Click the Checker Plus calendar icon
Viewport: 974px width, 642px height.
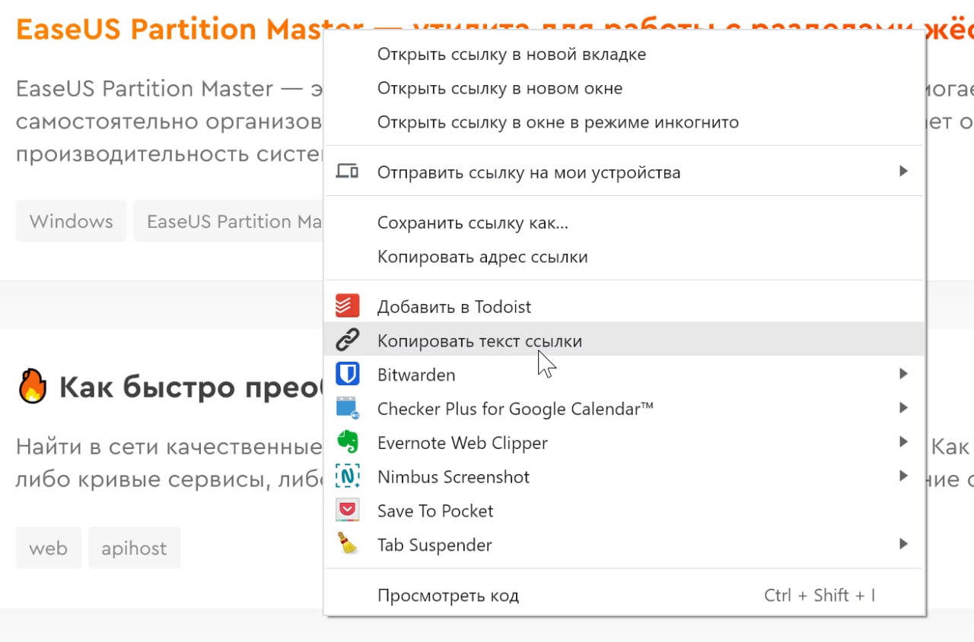pos(347,409)
